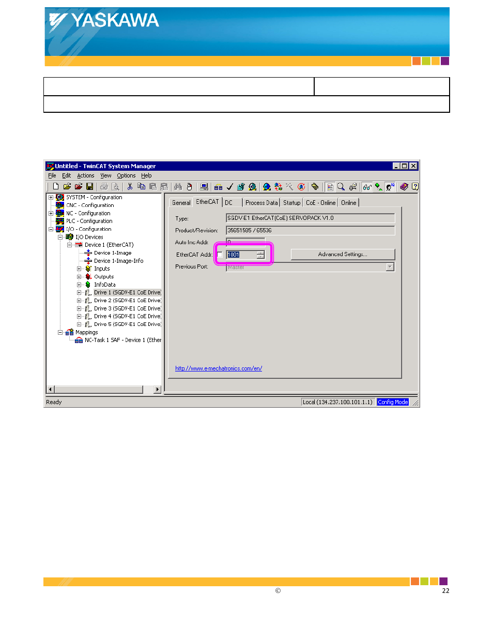This screenshot has height=639, width=493.
Task: Expand NC - Configuration node
Action: (51, 213)
